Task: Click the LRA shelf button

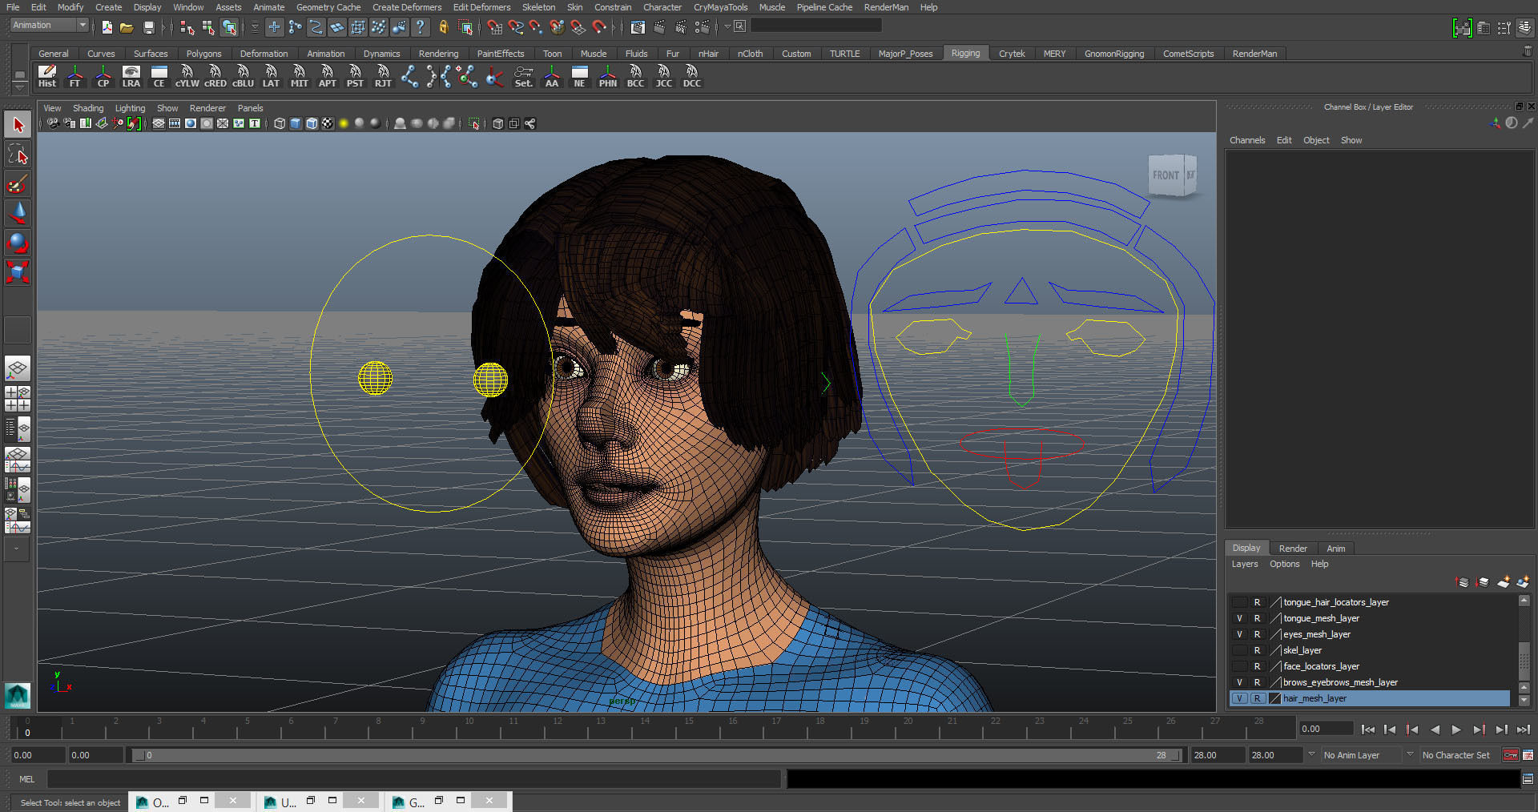Action: pyautogui.click(x=131, y=77)
